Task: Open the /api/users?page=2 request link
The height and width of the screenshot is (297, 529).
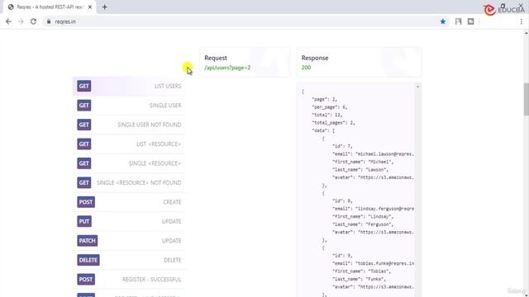Action: (227, 68)
